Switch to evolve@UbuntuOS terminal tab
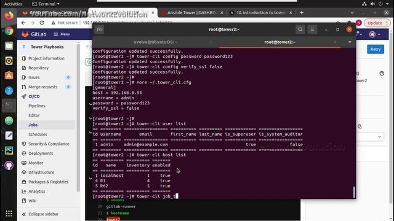Screen dimensions: 394x221 pos(156,42)
